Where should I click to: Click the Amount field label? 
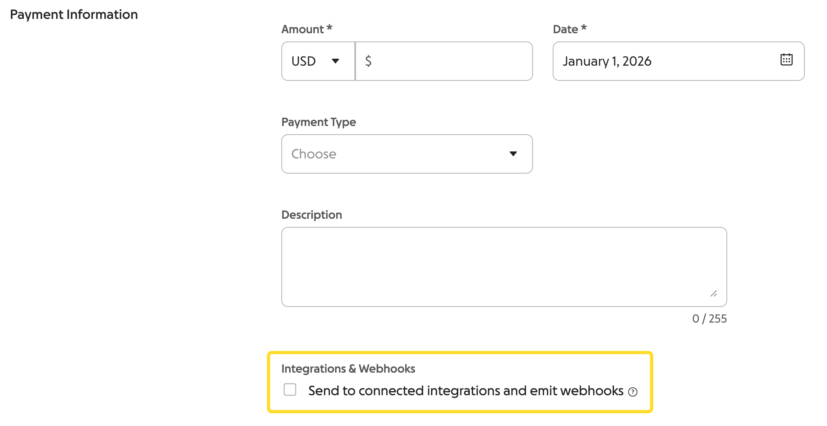[x=307, y=29]
